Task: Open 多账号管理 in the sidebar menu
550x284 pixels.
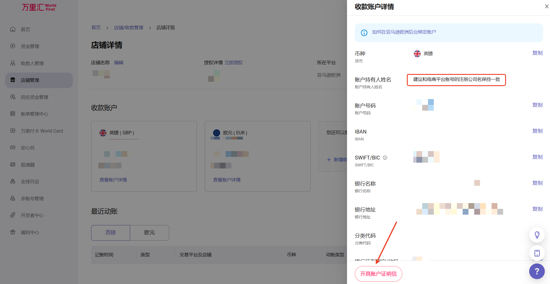Action: click(32, 198)
